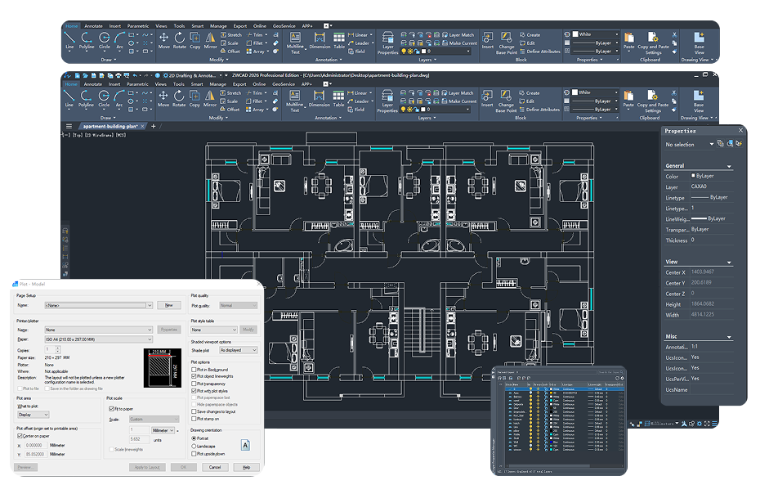760x503 pixels.
Task: Click the Help button in the Plot dialog
Action: coord(246,467)
